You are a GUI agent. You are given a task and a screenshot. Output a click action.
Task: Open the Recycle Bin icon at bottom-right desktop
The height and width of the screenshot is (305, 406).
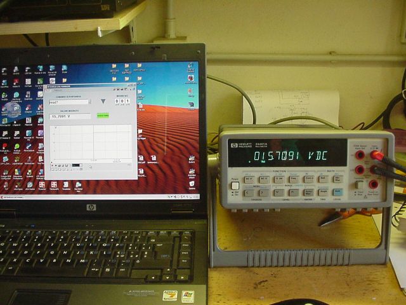point(192,184)
